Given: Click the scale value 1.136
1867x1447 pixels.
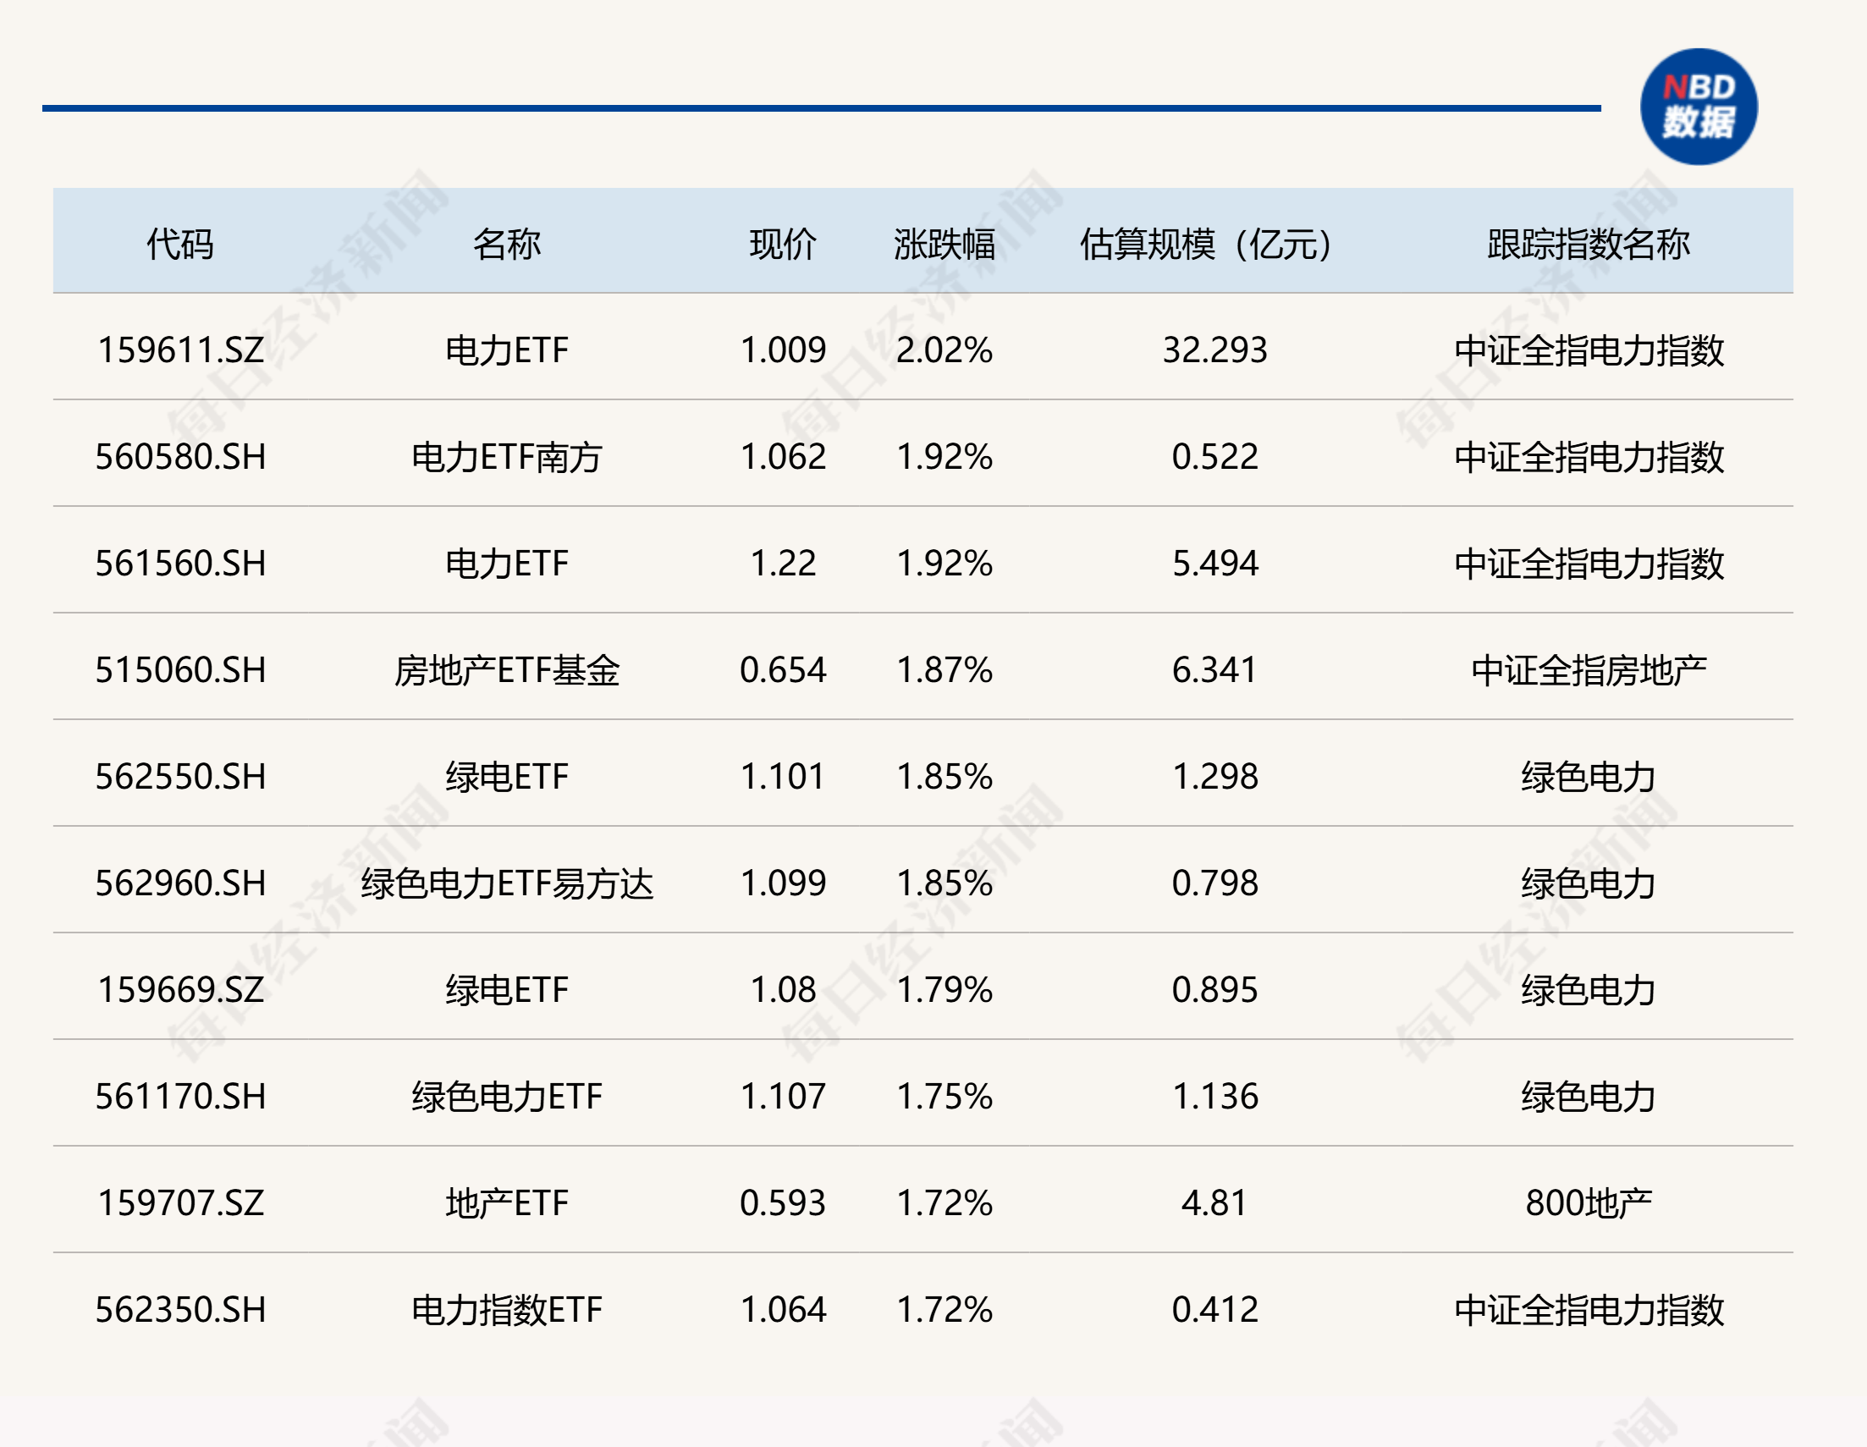Looking at the screenshot, I should [1214, 1096].
